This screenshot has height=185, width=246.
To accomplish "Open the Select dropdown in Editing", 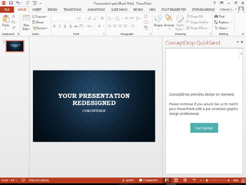I will 222,28.
